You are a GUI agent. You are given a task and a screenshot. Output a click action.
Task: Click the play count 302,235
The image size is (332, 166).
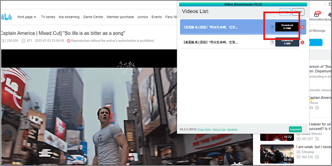point(307,157)
